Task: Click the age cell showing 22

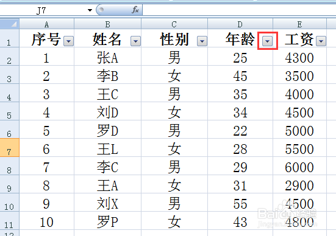Action: pyautogui.click(x=240, y=130)
